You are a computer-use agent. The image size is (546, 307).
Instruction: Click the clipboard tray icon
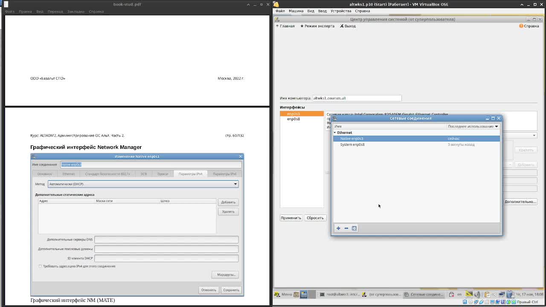[x=487, y=294]
